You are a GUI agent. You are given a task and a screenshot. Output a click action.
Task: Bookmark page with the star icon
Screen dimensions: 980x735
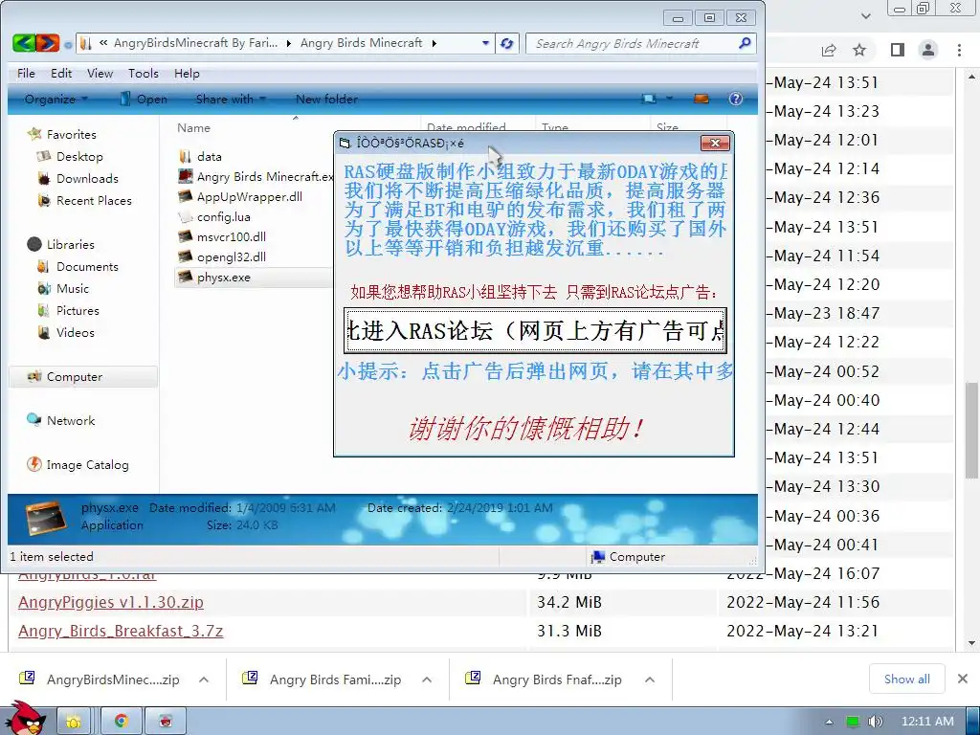point(860,50)
